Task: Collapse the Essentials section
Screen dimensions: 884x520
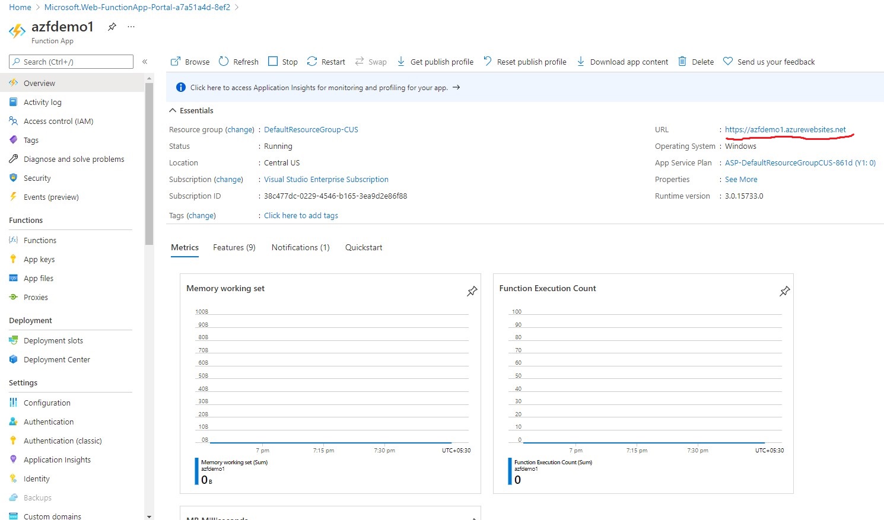Action: click(173, 111)
